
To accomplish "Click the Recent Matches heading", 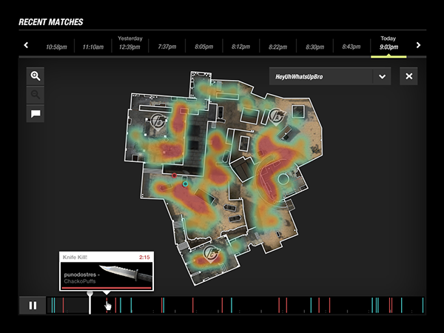I will point(51,22).
